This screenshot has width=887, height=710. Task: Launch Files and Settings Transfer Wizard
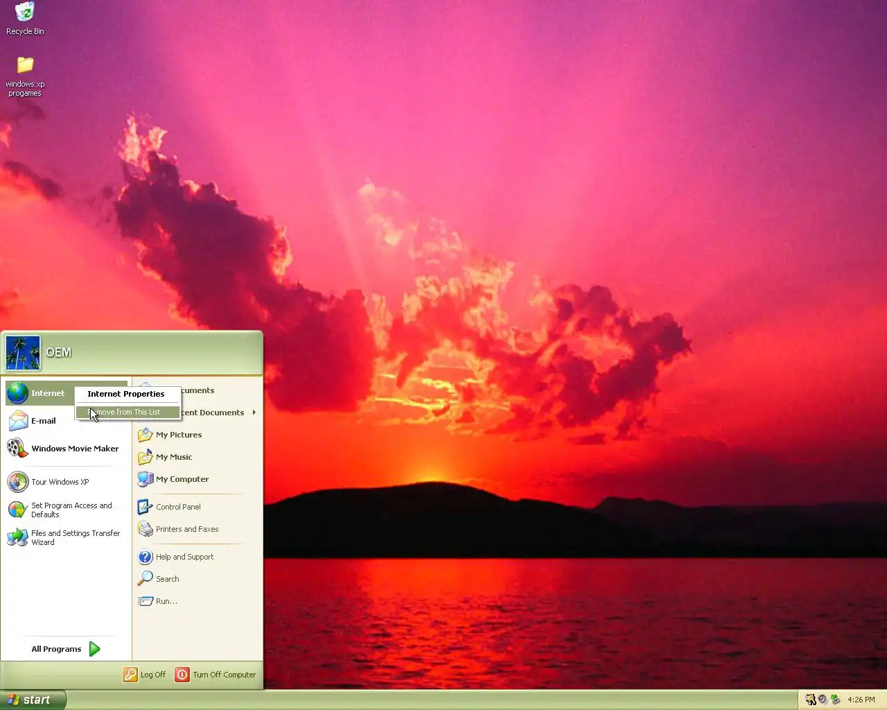pyautogui.click(x=67, y=537)
